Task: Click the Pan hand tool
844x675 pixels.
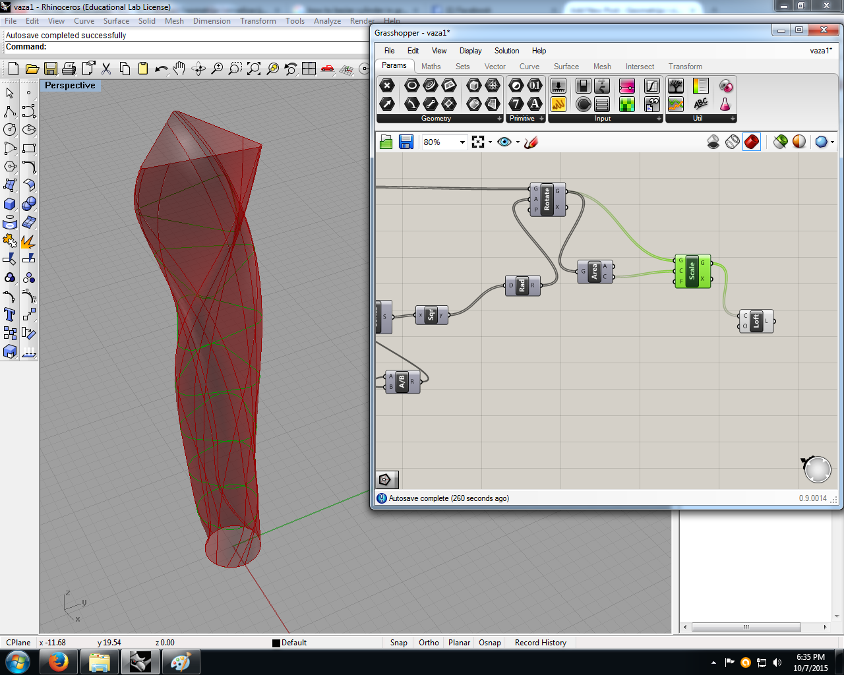Action: [179, 69]
